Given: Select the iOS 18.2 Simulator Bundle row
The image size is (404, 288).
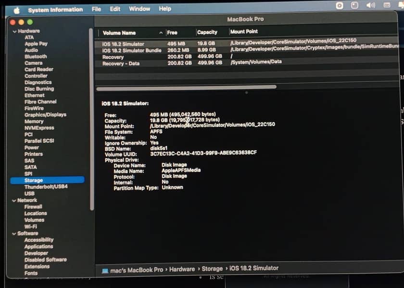Looking at the screenshot, I should 246,49.
